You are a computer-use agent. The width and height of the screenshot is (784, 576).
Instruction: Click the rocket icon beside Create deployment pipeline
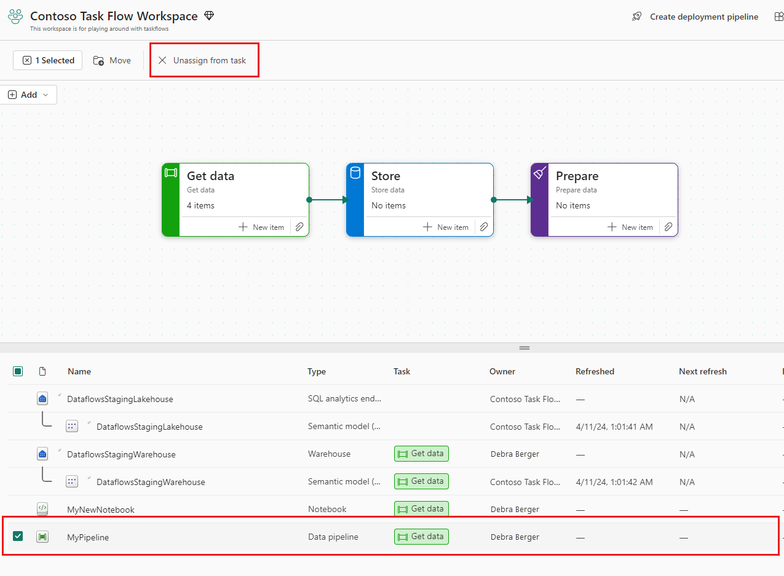coord(636,17)
